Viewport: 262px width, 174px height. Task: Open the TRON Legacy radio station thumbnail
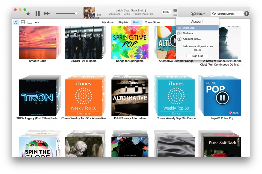click(37, 98)
